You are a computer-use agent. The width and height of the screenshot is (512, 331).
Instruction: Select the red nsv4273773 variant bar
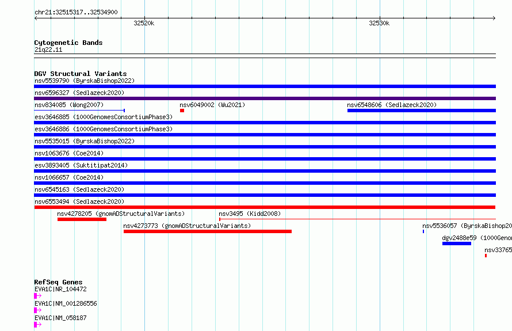point(208,231)
